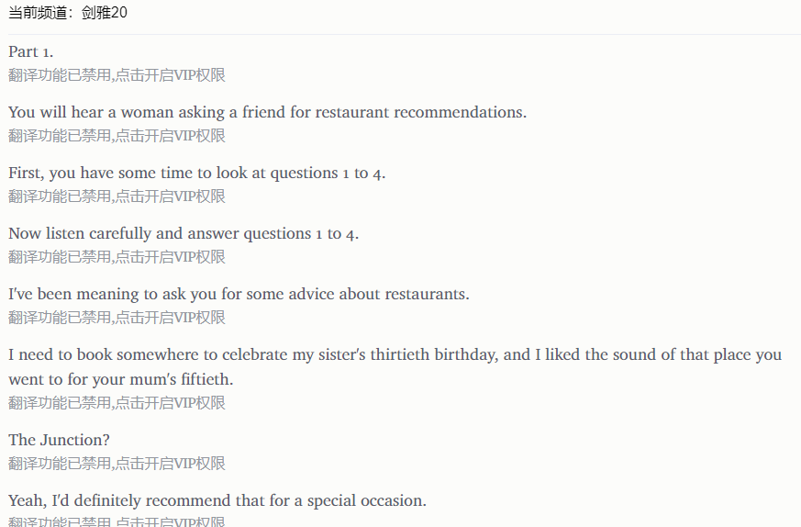Click the "The Junction?" transcript line
The image size is (801, 527).
click(x=59, y=440)
